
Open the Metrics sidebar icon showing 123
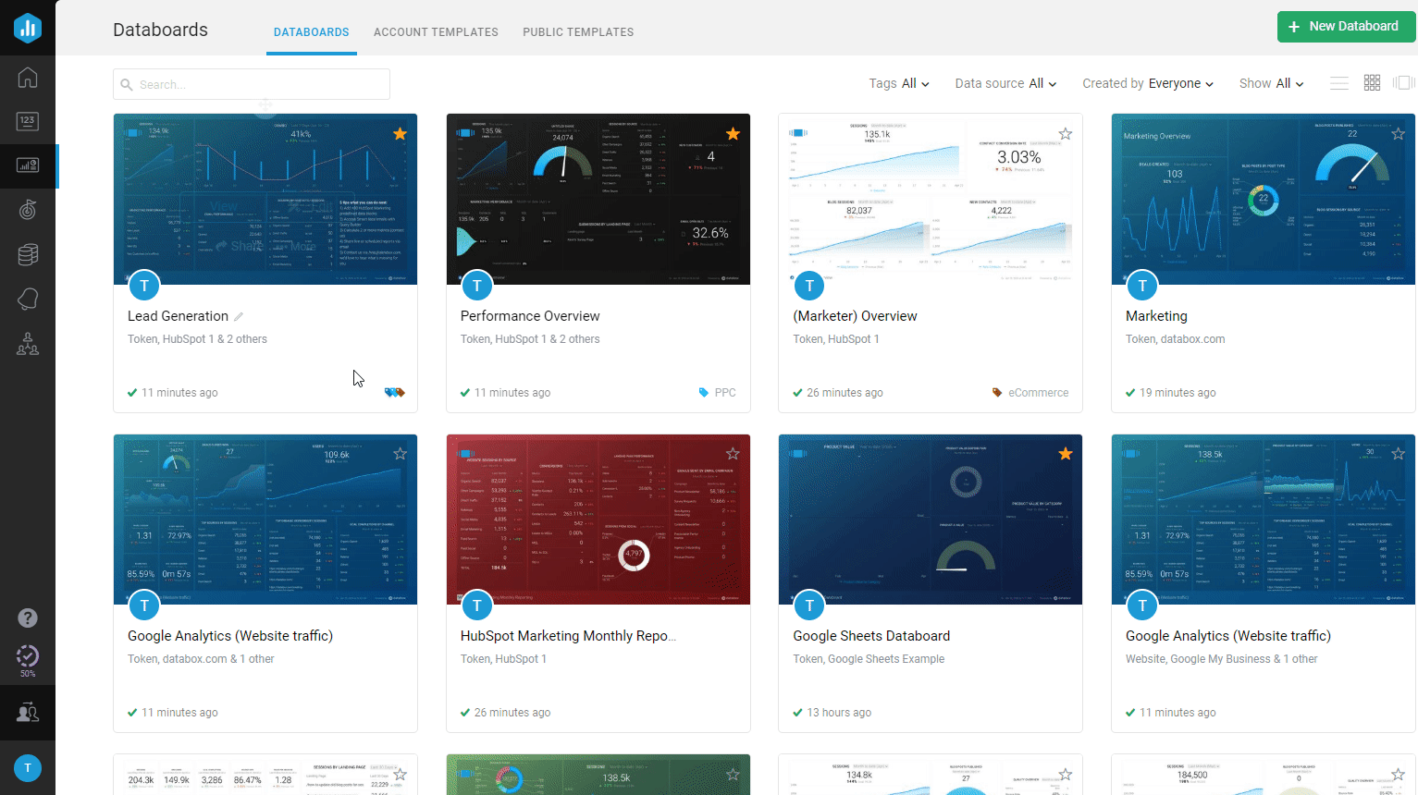pyautogui.click(x=28, y=121)
